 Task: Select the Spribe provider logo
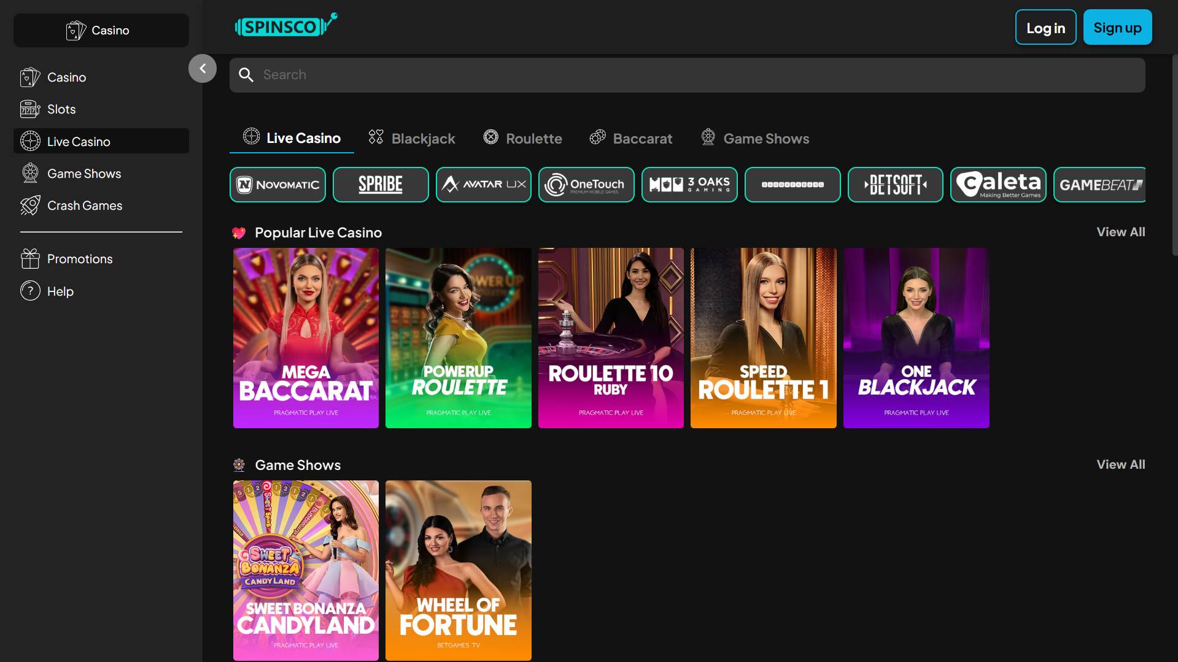[381, 185]
